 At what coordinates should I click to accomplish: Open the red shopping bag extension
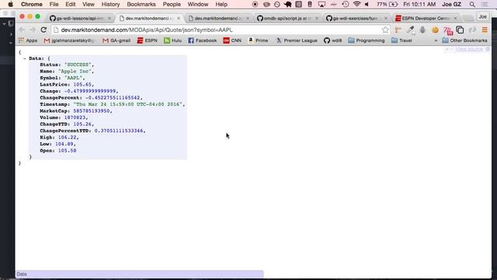pyautogui.click(x=447, y=30)
